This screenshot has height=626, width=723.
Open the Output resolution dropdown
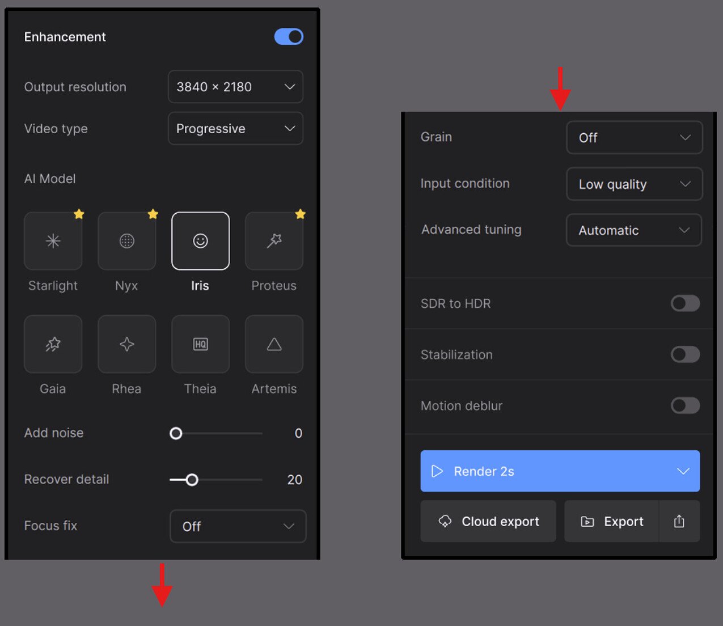[x=235, y=87]
